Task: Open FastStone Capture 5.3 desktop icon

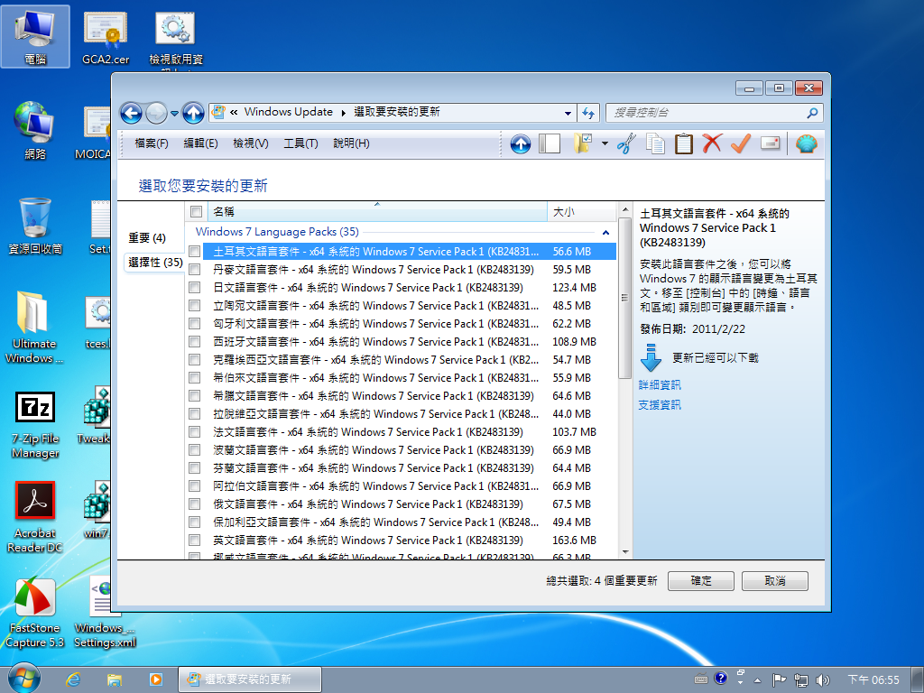Action: 35,613
